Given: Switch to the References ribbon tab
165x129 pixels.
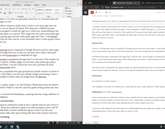Looking at the screenshot, I should click(x=17, y=5).
